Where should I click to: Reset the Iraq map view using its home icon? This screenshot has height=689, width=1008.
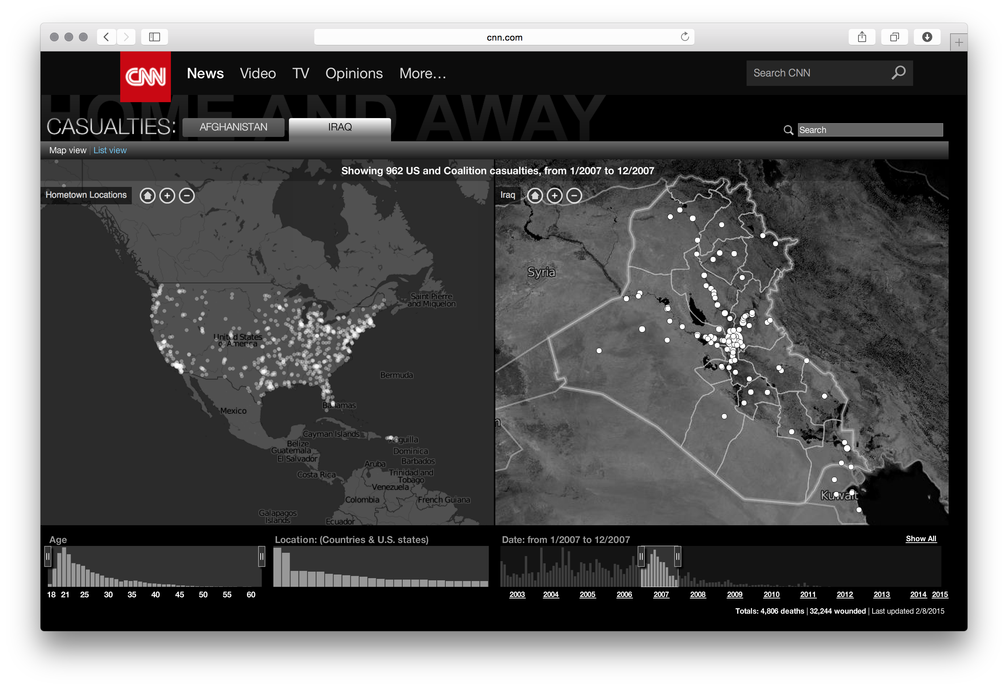click(535, 195)
